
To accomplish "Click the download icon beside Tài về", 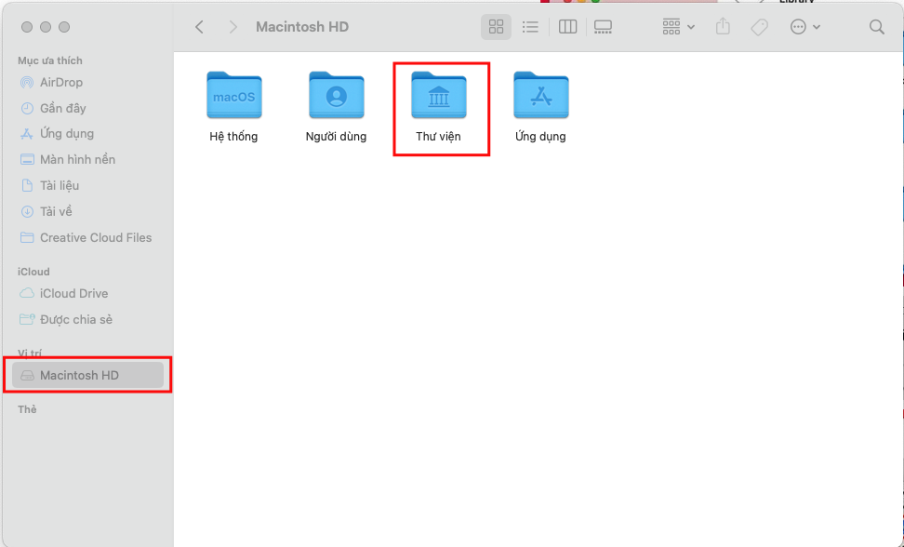I will click(x=27, y=211).
